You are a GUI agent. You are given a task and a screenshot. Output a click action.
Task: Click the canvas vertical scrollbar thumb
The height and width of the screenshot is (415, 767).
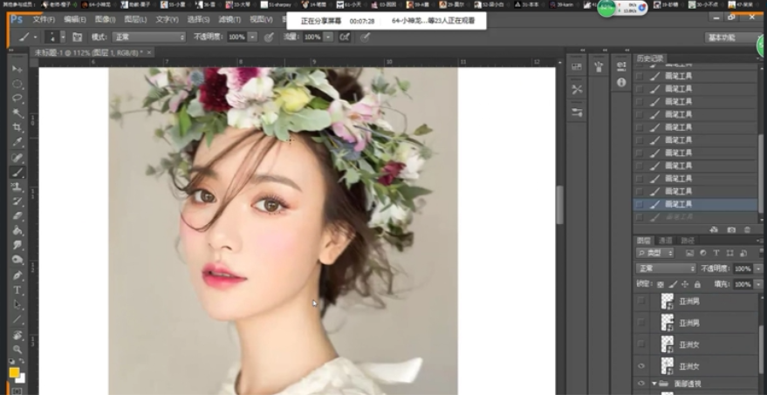559,204
